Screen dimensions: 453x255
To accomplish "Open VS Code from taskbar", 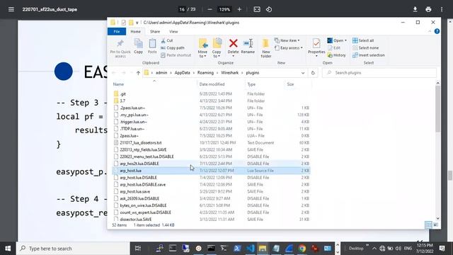I will click(x=250, y=249).
